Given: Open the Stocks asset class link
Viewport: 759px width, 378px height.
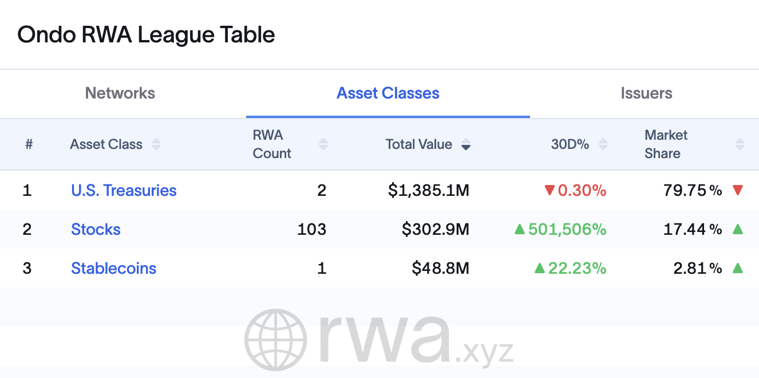Looking at the screenshot, I should 96,229.
